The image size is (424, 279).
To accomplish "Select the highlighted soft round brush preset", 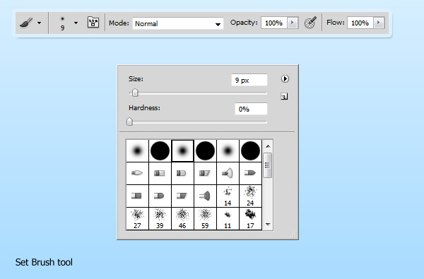I will pos(182,150).
